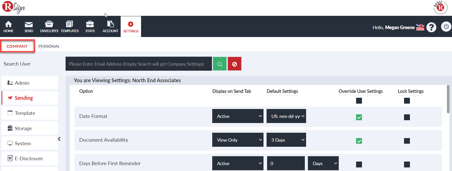Click the reminder days number field
452x171 pixels.
[286, 163]
